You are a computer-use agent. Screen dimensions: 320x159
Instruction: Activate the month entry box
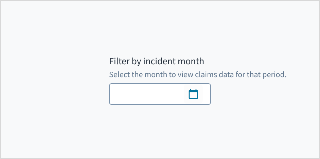tap(147, 94)
